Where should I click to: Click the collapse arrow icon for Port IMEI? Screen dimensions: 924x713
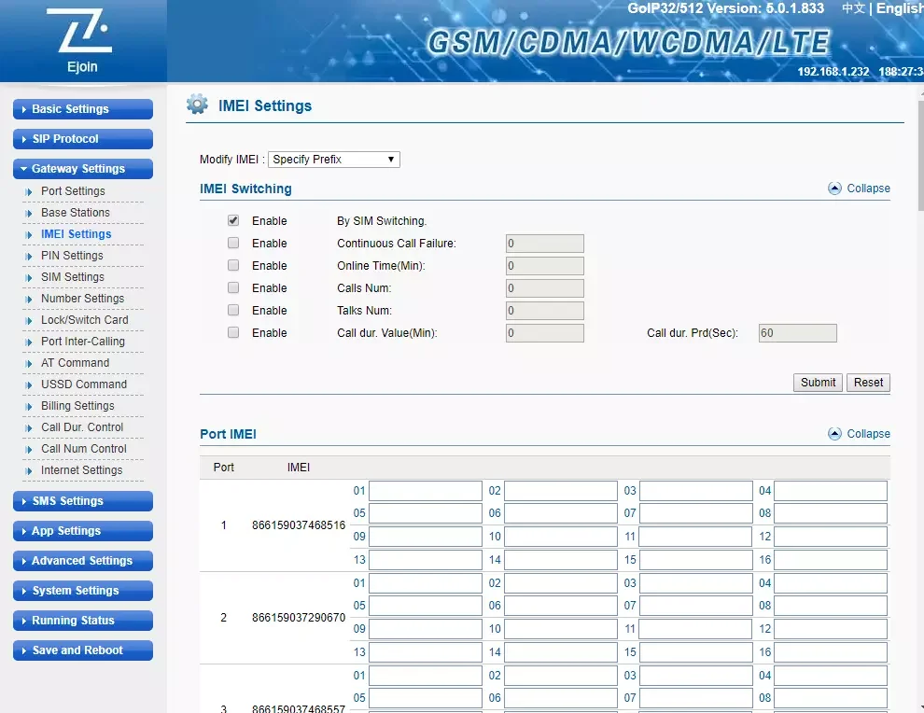coord(835,434)
